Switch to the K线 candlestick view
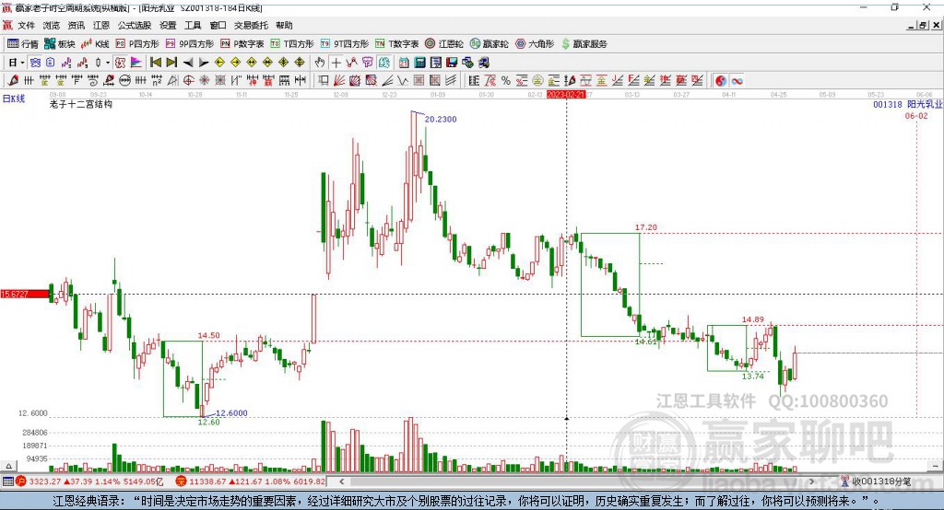944x510 pixels. pos(95,44)
